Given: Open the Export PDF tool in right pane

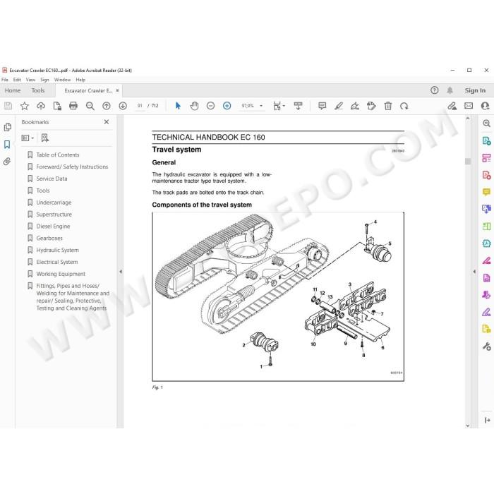Looking at the screenshot, I should (486, 141).
